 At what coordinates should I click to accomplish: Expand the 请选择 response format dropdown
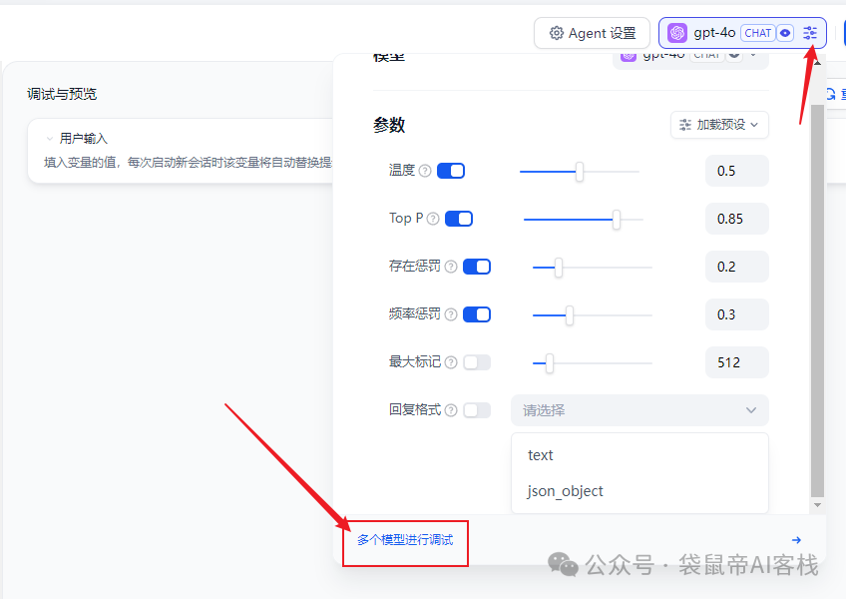coord(639,410)
